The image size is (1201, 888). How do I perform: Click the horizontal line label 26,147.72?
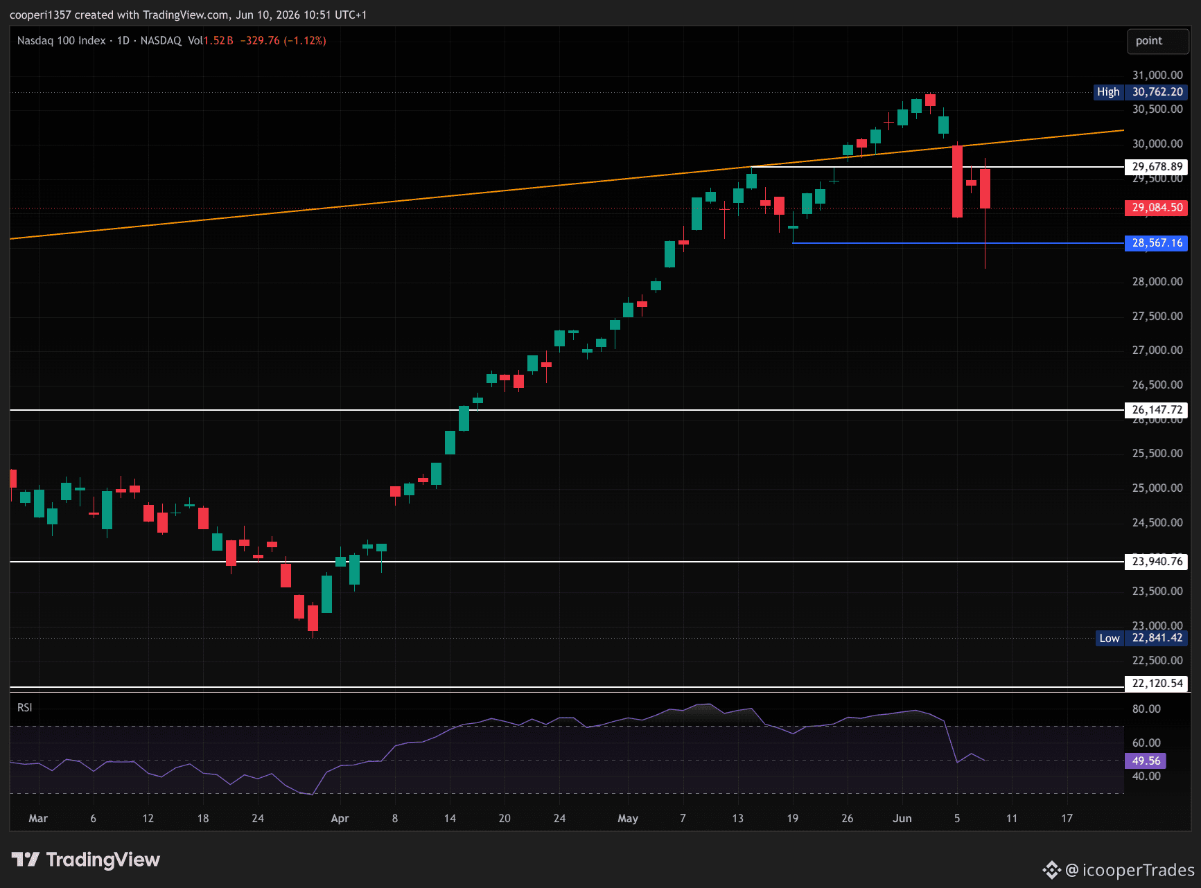click(1157, 410)
